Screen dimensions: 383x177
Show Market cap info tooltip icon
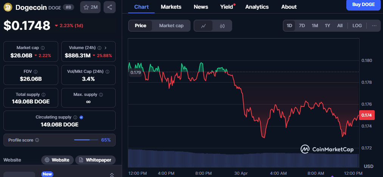pos(43,48)
